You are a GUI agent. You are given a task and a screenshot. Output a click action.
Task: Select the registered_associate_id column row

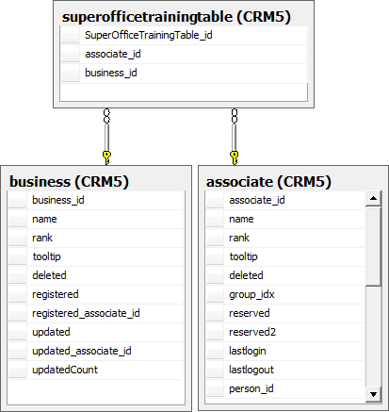point(95,313)
